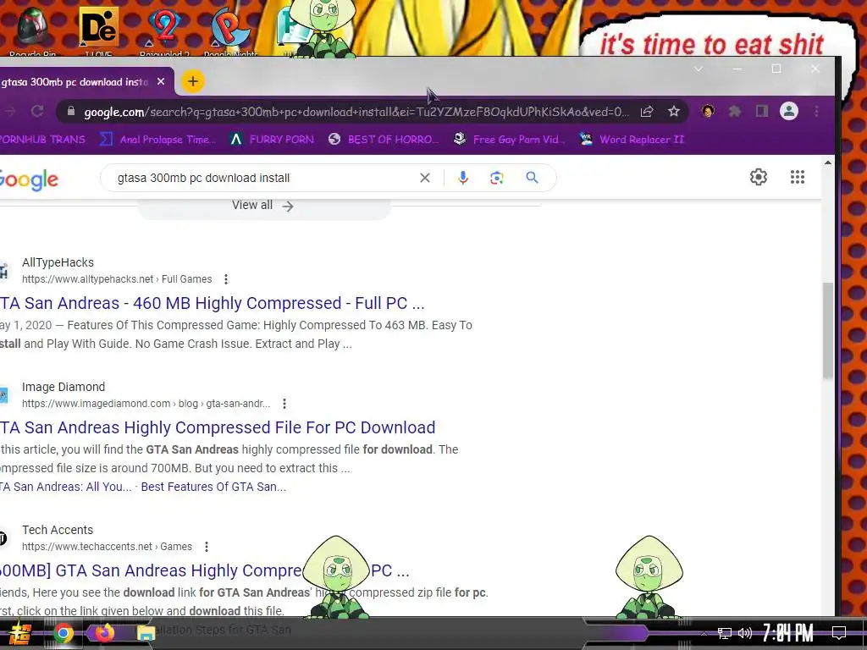
Task: Bookmark this page with star icon
Action: coord(673,112)
